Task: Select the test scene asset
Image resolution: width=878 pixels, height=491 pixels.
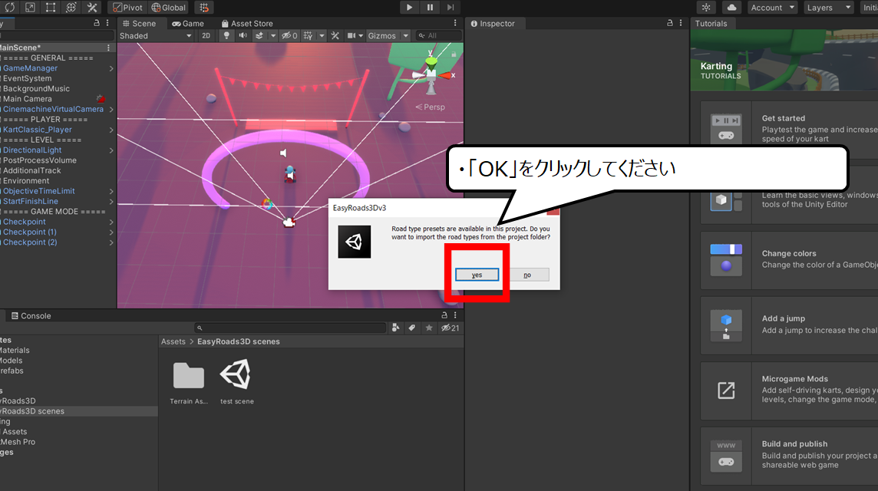Action: coord(237,382)
